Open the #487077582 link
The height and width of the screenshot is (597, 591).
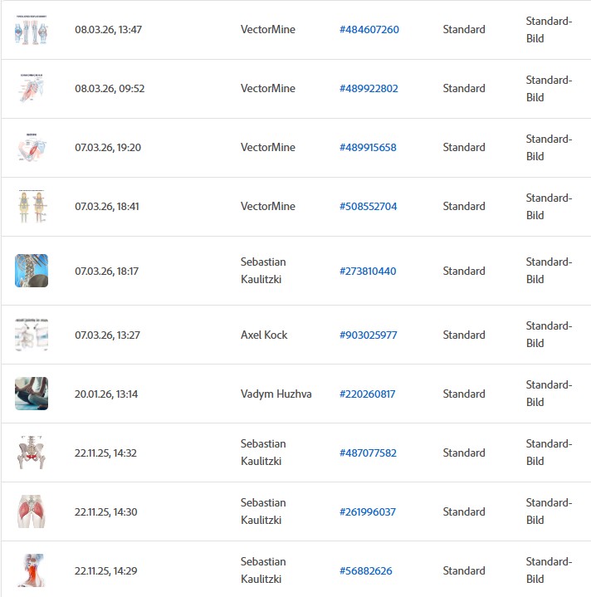point(368,453)
